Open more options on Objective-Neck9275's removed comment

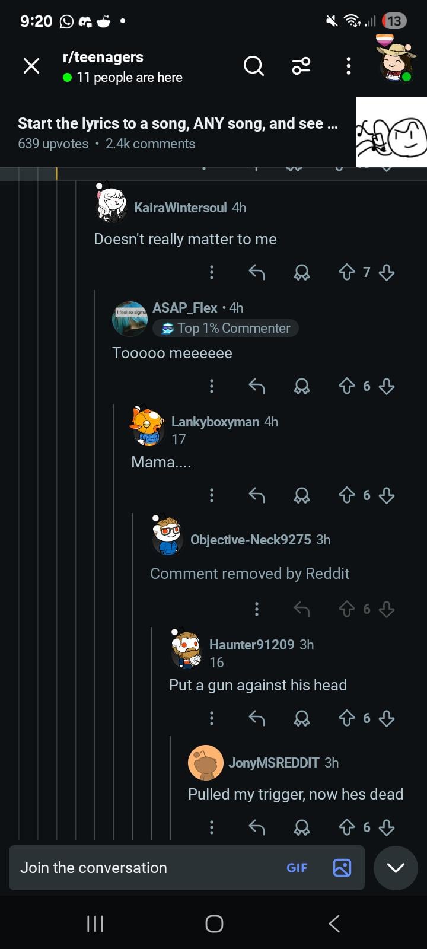(256, 609)
